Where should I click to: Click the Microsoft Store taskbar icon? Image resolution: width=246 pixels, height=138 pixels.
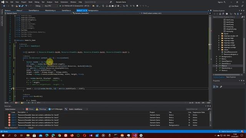coord(34,135)
